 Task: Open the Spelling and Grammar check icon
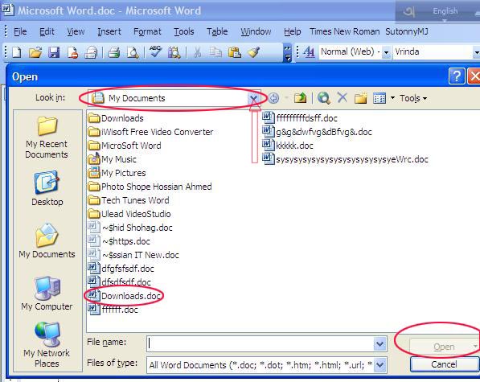[x=155, y=51]
